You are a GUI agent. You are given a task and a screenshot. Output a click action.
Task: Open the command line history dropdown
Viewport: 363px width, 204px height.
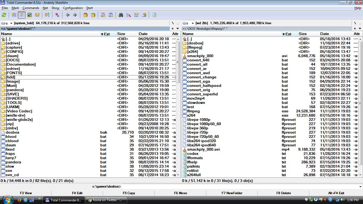pyautogui.click(x=360, y=187)
